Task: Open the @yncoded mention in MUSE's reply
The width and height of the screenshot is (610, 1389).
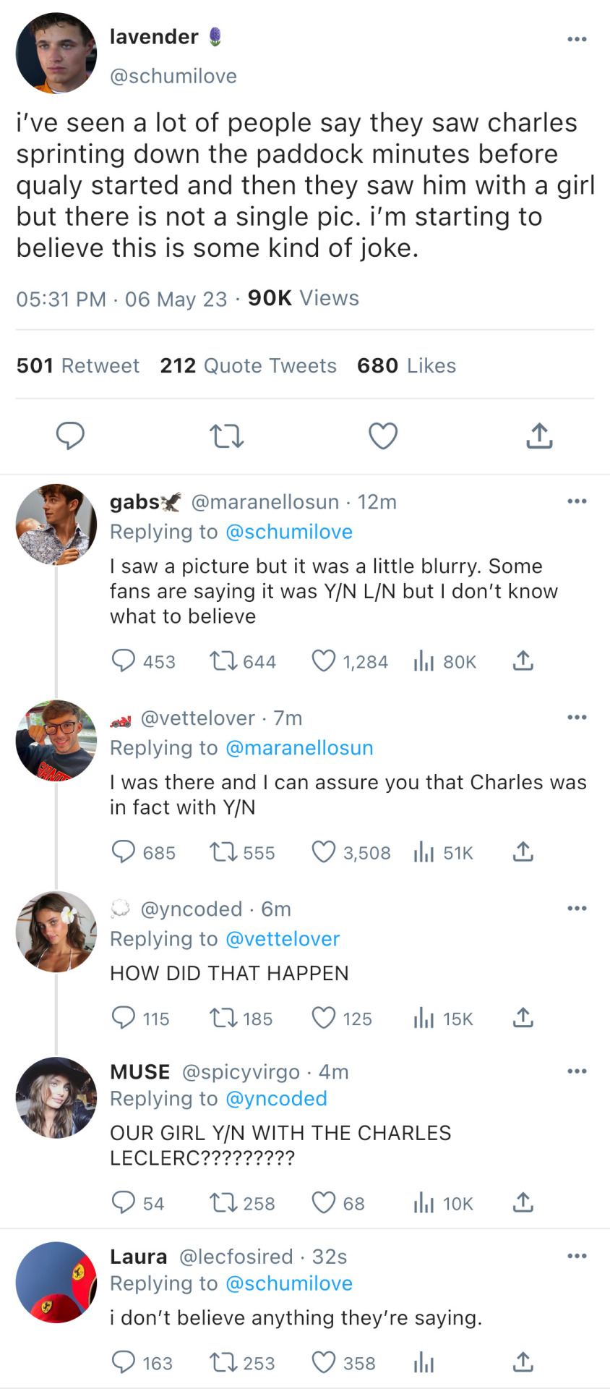Action: (276, 1099)
